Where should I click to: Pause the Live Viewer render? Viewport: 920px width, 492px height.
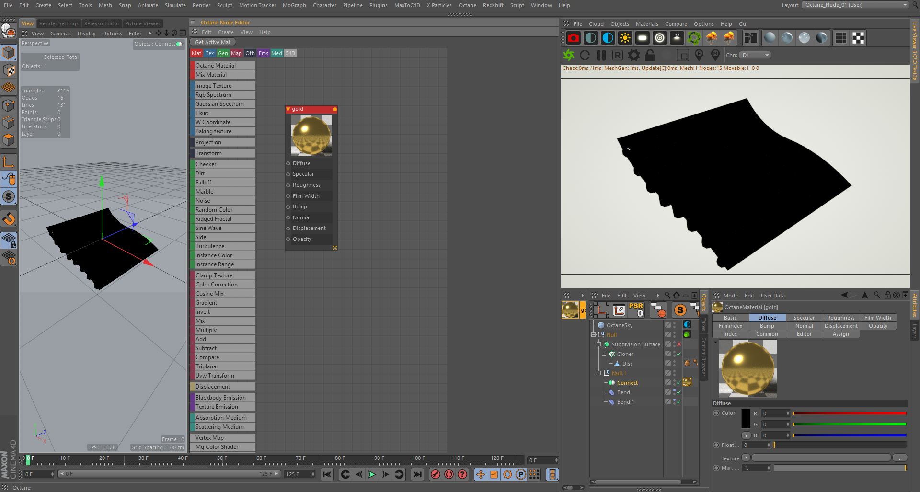click(601, 55)
